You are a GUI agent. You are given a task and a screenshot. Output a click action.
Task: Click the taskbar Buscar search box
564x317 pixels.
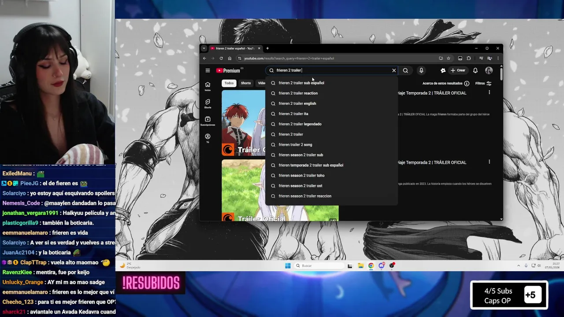click(319, 265)
